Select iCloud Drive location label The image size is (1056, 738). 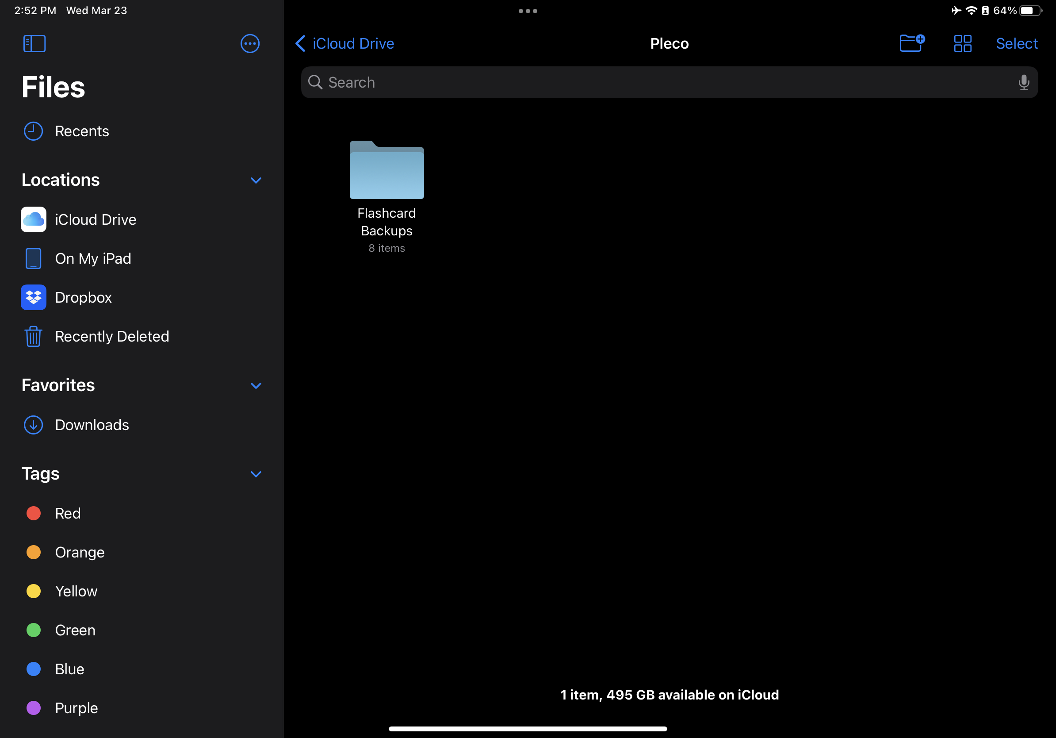96,219
